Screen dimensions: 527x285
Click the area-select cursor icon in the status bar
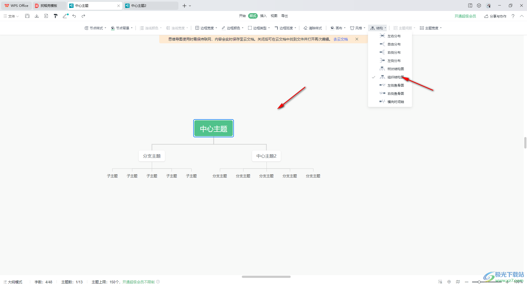pos(440,282)
